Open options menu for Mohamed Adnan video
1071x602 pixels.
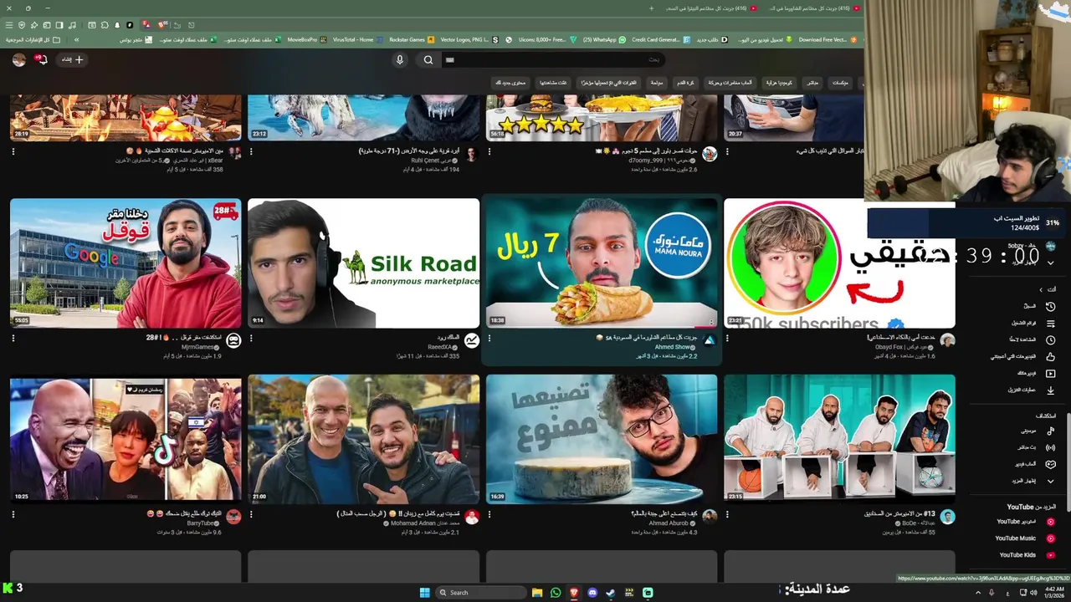(x=251, y=514)
